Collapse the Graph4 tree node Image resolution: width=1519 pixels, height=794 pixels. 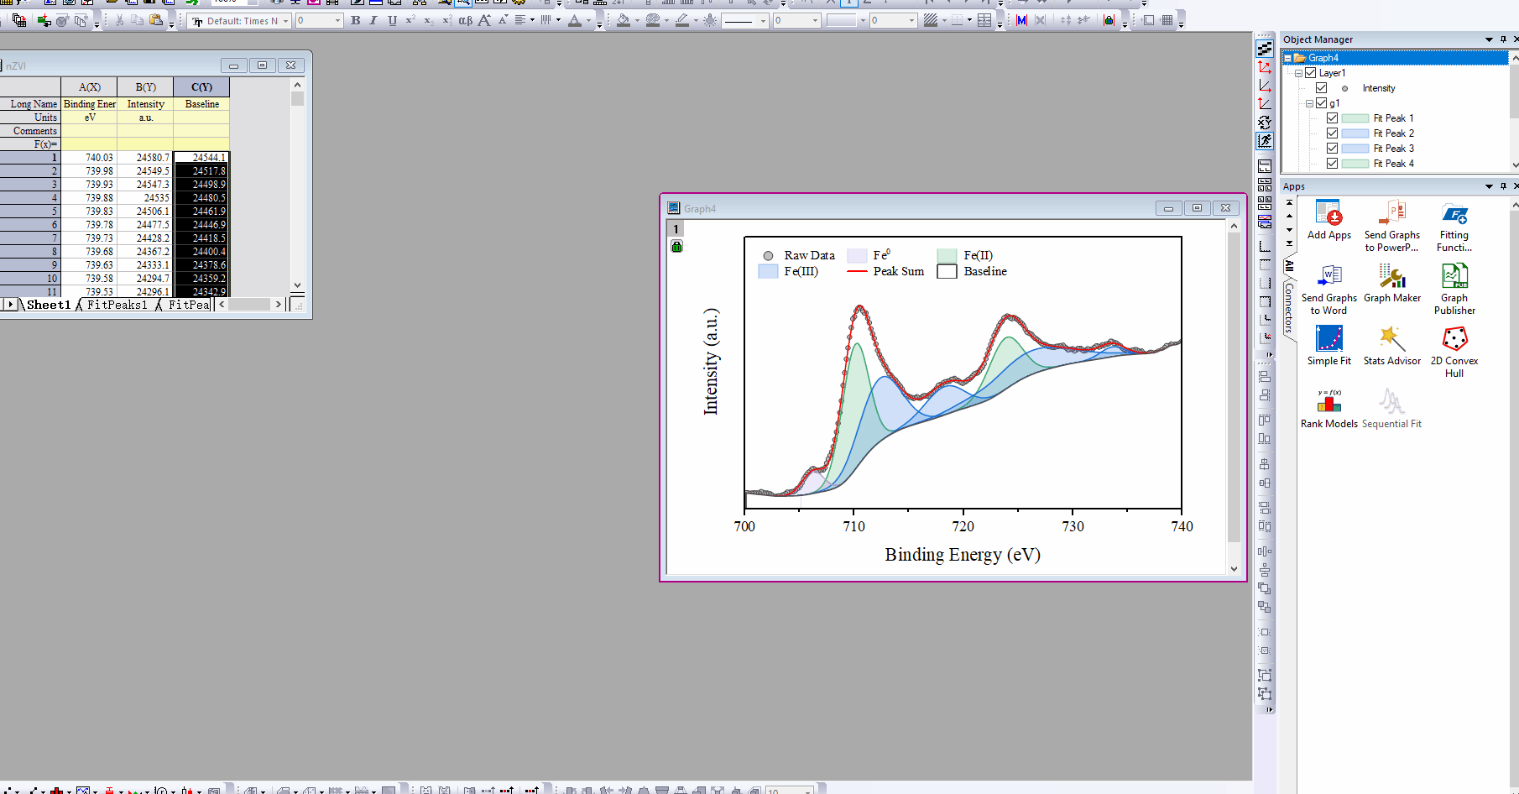click(1287, 58)
